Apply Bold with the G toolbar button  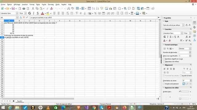coord(30,13)
